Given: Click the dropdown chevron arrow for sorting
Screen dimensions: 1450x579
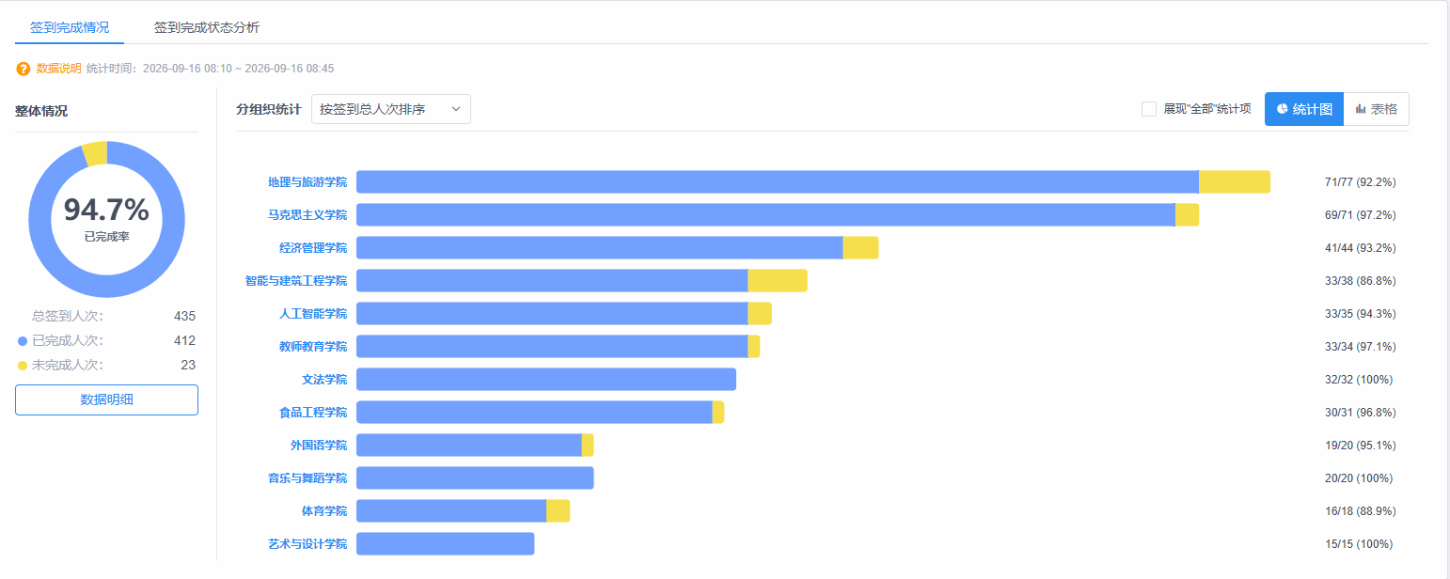Looking at the screenshot, I should click(456, 109).
